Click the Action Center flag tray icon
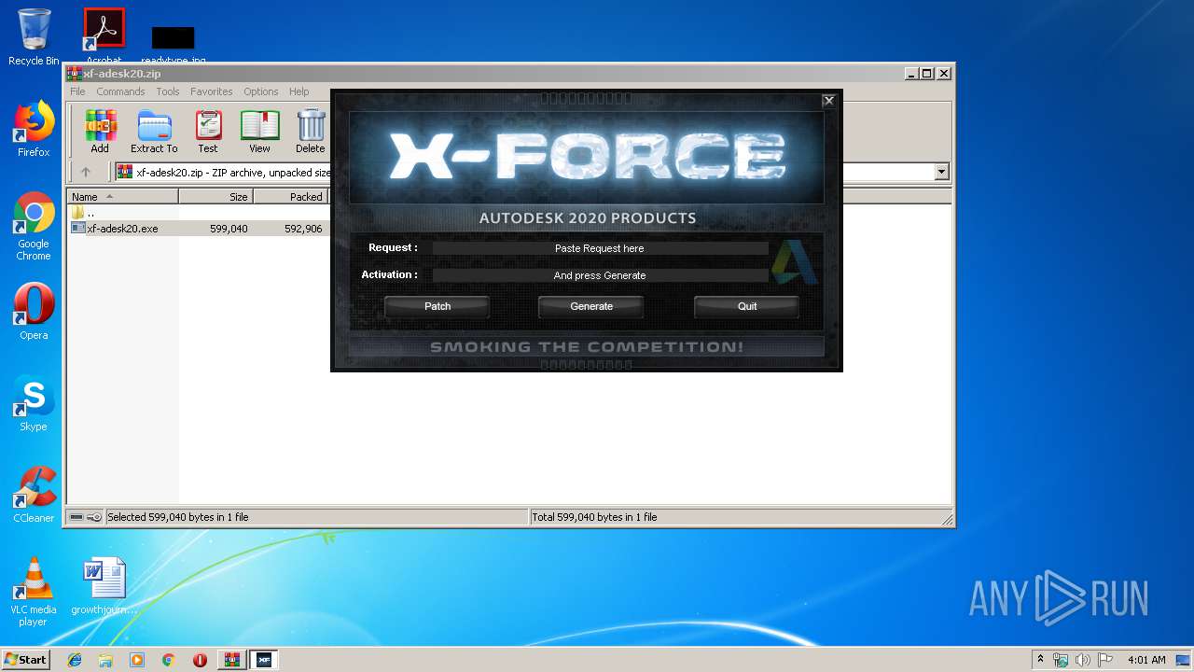The width and height of the screenshot is (1194, 672). click(x=1105, y=660)
